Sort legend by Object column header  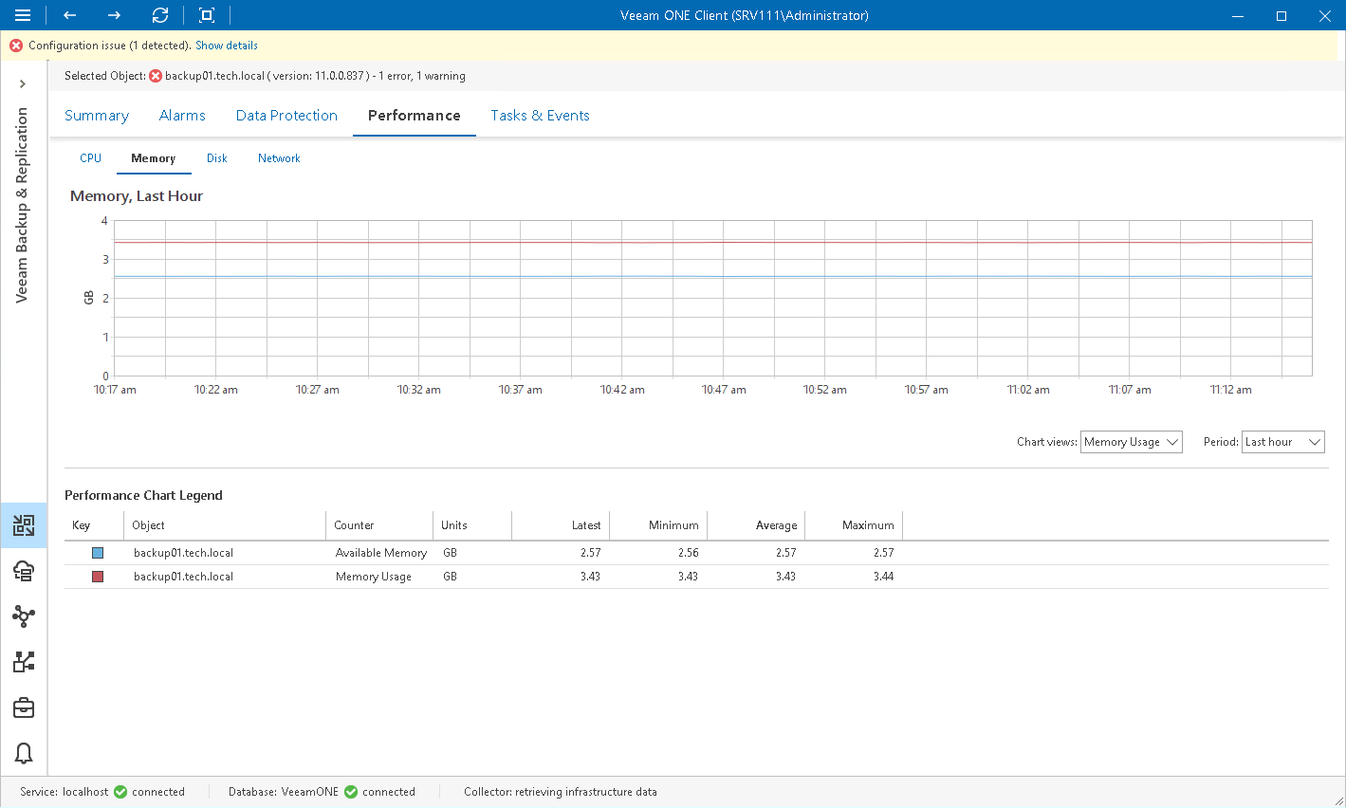click(x=225, y=525)
